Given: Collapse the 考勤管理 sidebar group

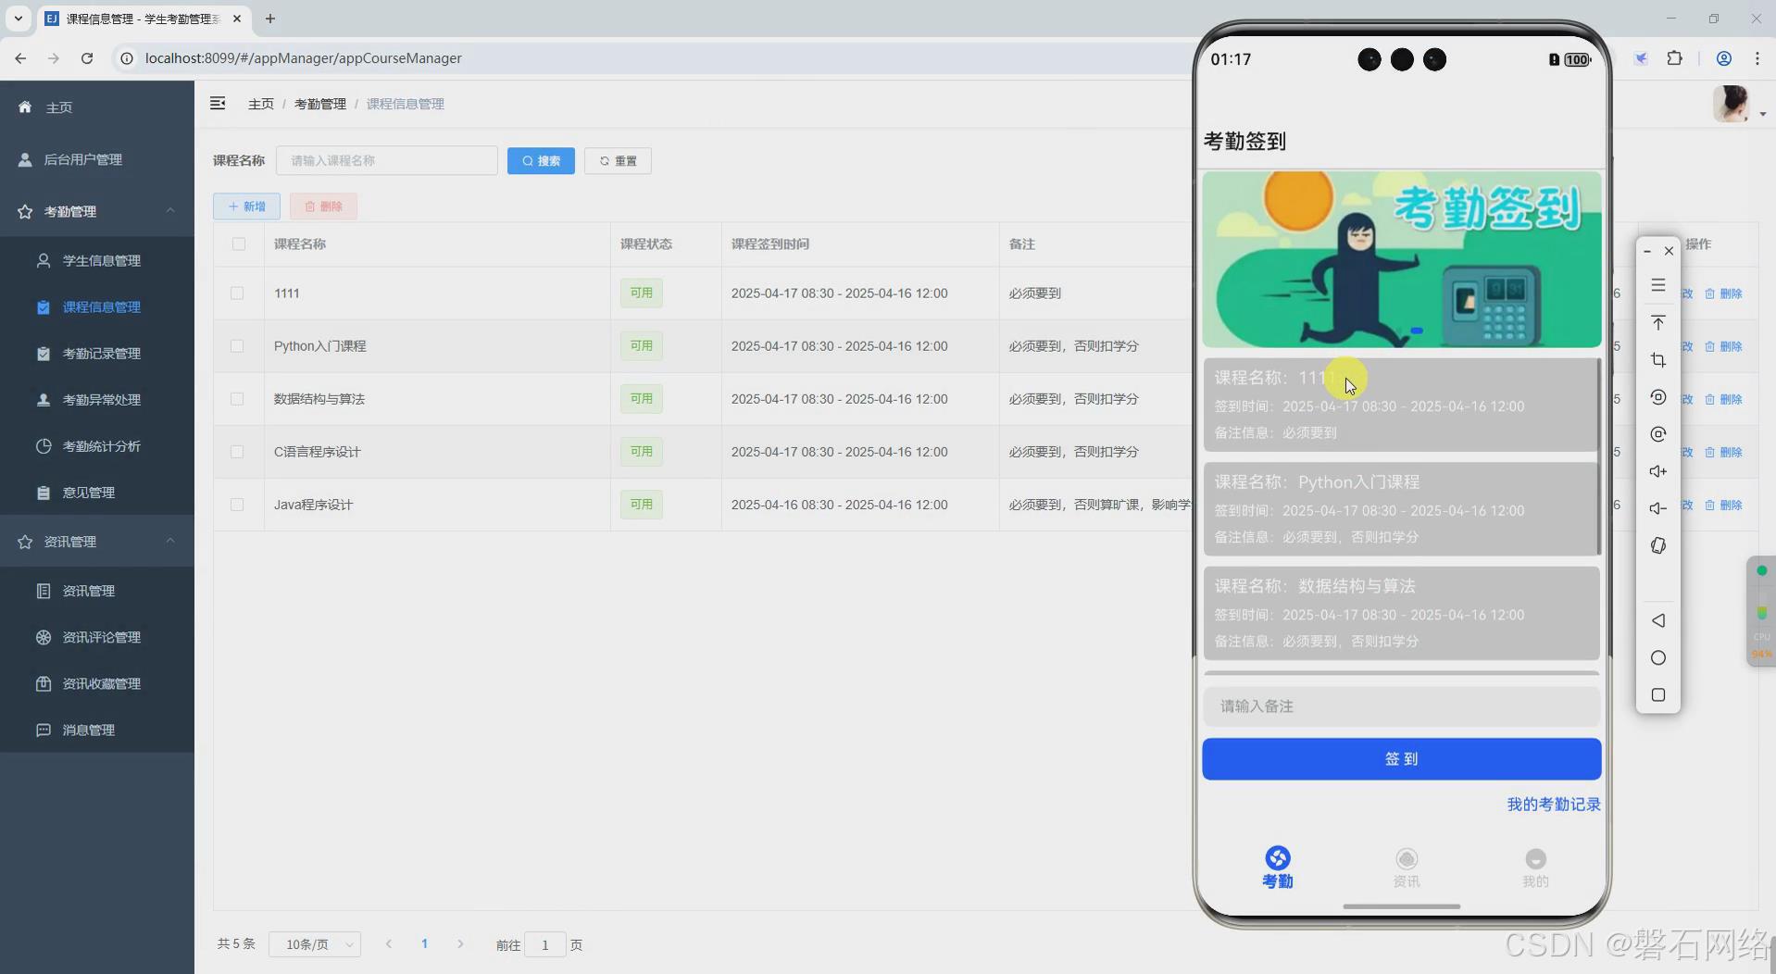Looking at the screenshot, I should click(97, 211).
